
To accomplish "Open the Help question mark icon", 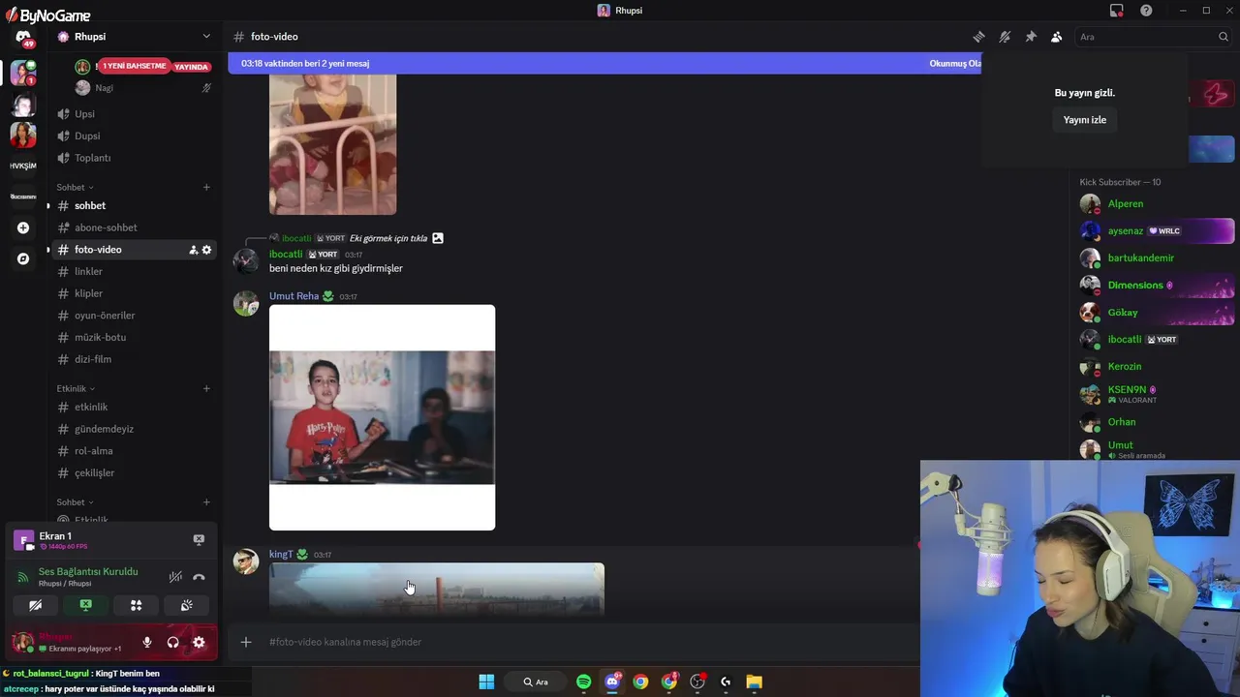I will pyautogui.click(x=1147, y=11).
